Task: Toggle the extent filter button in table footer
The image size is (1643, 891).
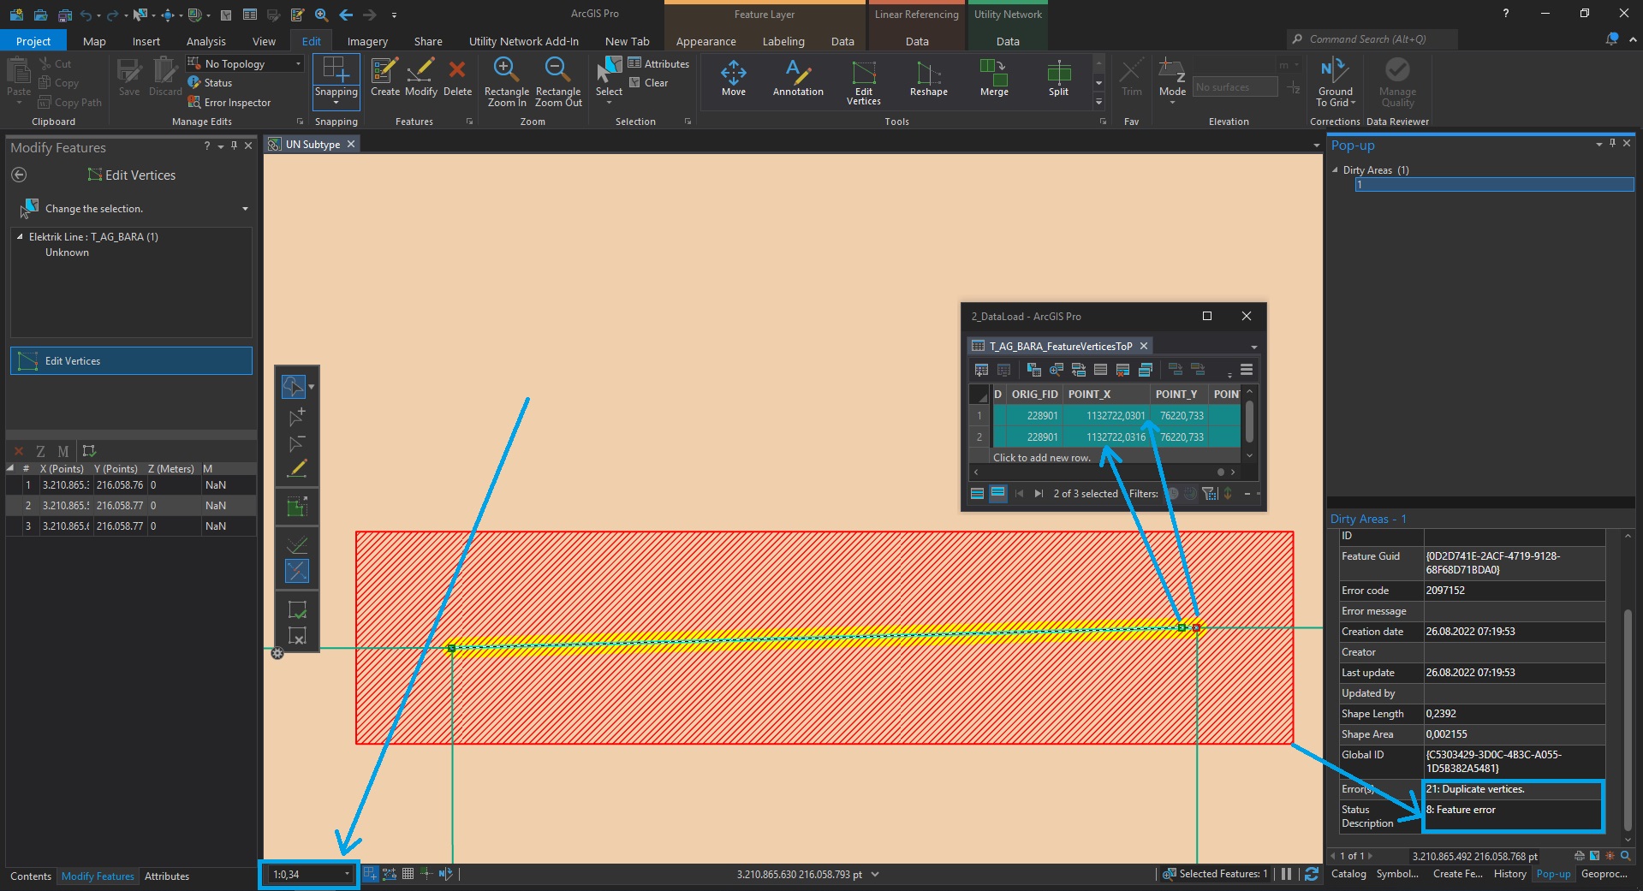Action: [1209, 493]
